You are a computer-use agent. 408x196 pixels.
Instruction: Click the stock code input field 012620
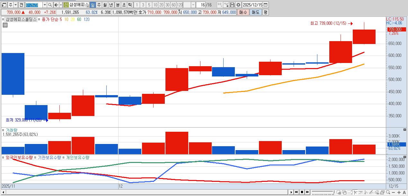coord(34,5)
